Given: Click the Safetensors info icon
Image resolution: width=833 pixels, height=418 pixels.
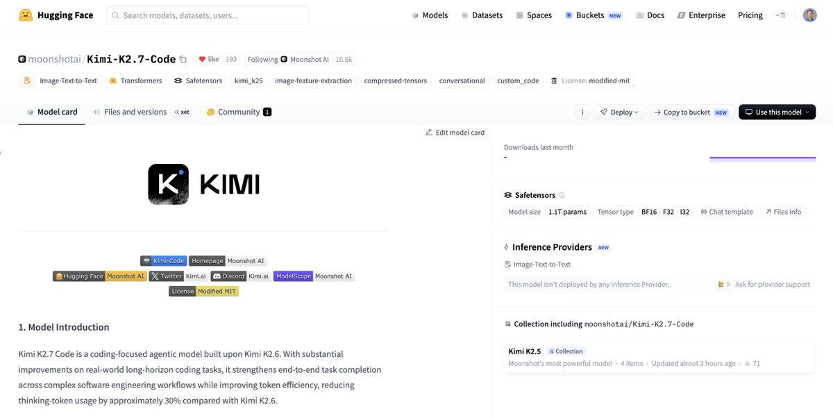Looking at the screenshot, I should pyautogui.click(x=562, y=195).
